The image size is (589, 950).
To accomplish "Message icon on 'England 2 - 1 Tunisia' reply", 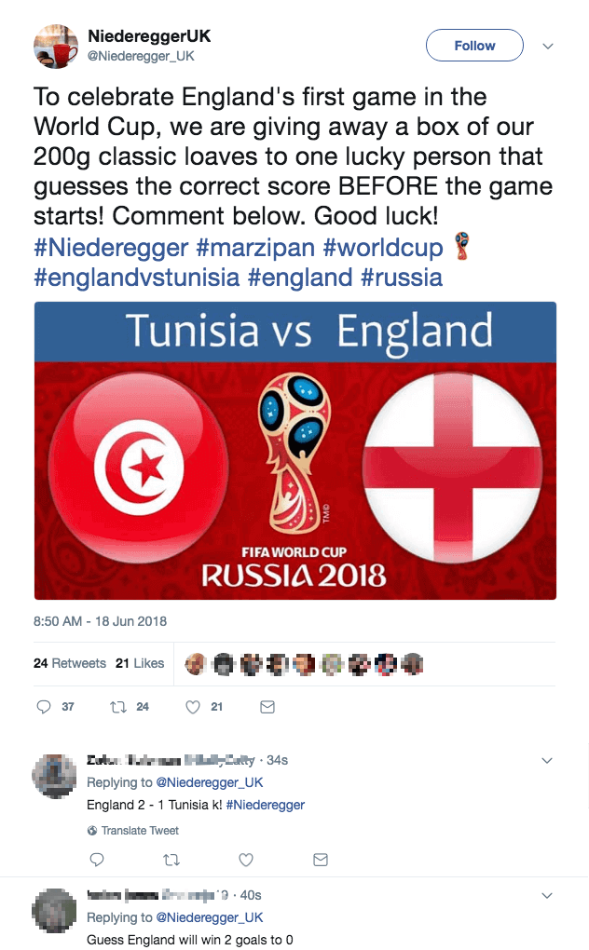I will tap(321, 860).
